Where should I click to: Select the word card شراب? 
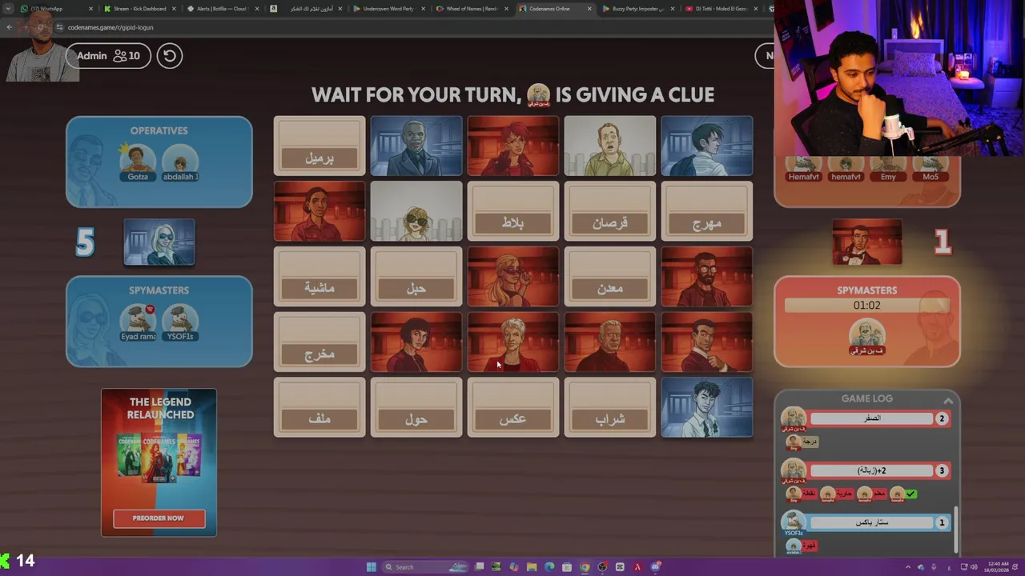tap(610, 407)
